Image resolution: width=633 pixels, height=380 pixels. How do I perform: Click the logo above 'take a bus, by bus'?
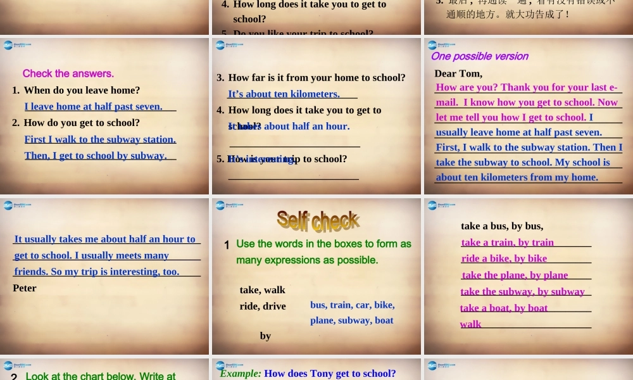click(441, 205)
